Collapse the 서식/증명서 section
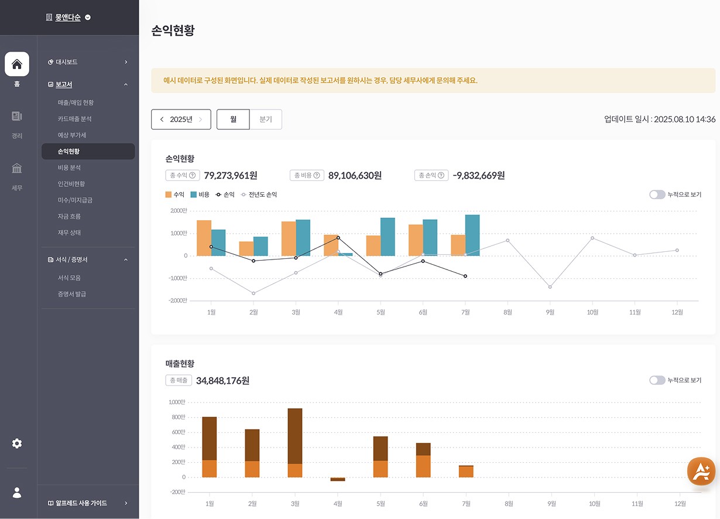This screenshot has height=519, width=720. point(125,259)
